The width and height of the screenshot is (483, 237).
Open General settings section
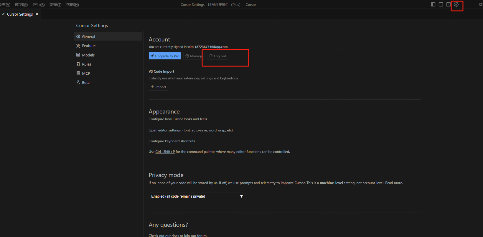tap(108, 36)
